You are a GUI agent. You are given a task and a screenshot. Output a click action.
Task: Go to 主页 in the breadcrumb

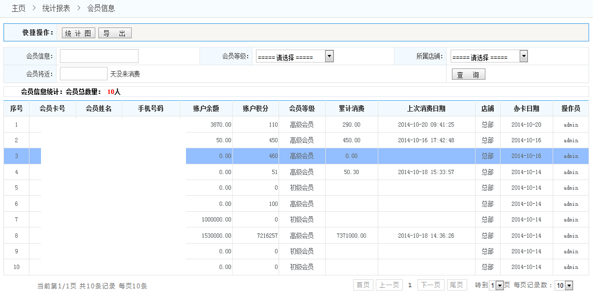click(18, 8)
